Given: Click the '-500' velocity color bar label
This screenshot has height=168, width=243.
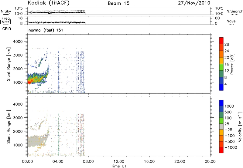Looking at the screenshot, I should click(x=230, y=141).
